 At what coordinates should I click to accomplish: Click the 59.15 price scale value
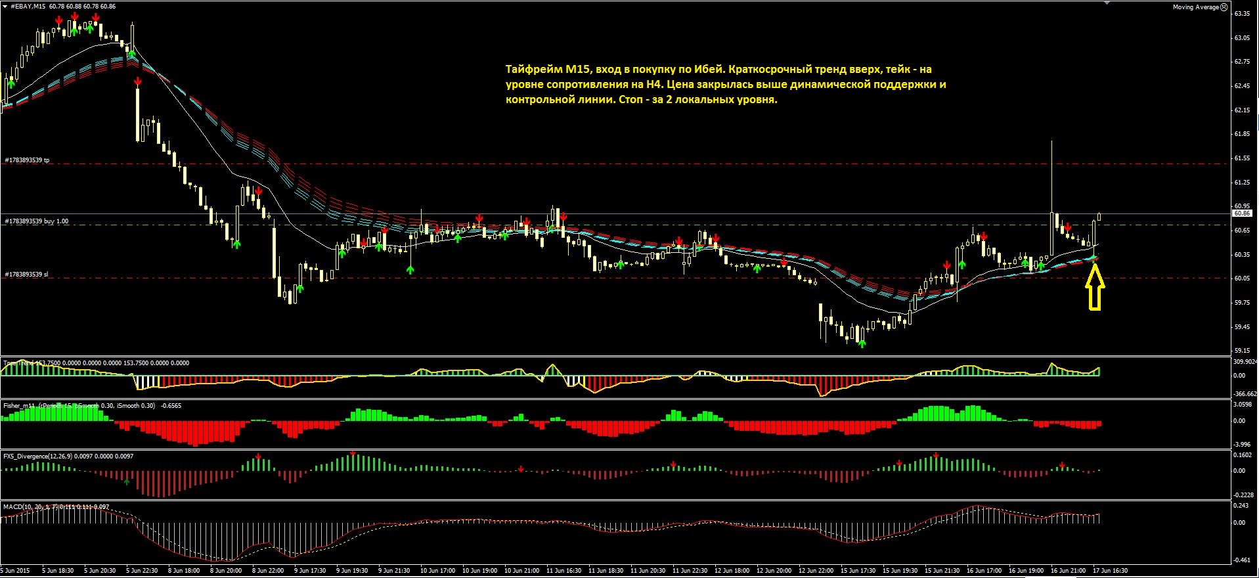pyautogui.click(x=1241, y=351)
